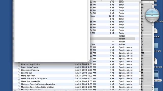Click icon beside Minimize Speech Commands window
The height and width of the screenshot is (91, 163).
[19, 84]
